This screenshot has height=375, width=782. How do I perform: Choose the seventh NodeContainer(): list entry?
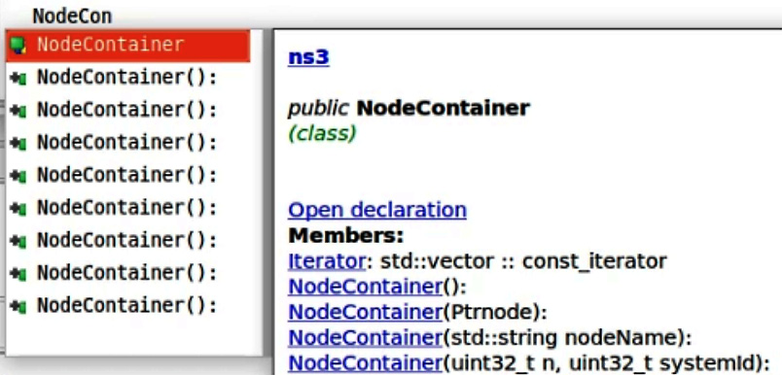127,273
